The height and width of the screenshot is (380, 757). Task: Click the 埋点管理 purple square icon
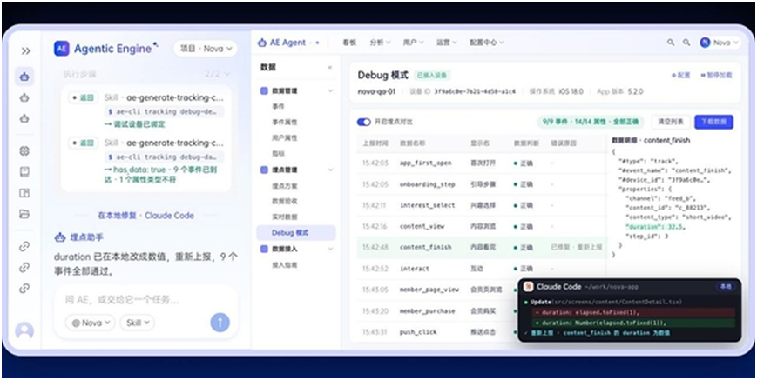[x=264, y=170]
